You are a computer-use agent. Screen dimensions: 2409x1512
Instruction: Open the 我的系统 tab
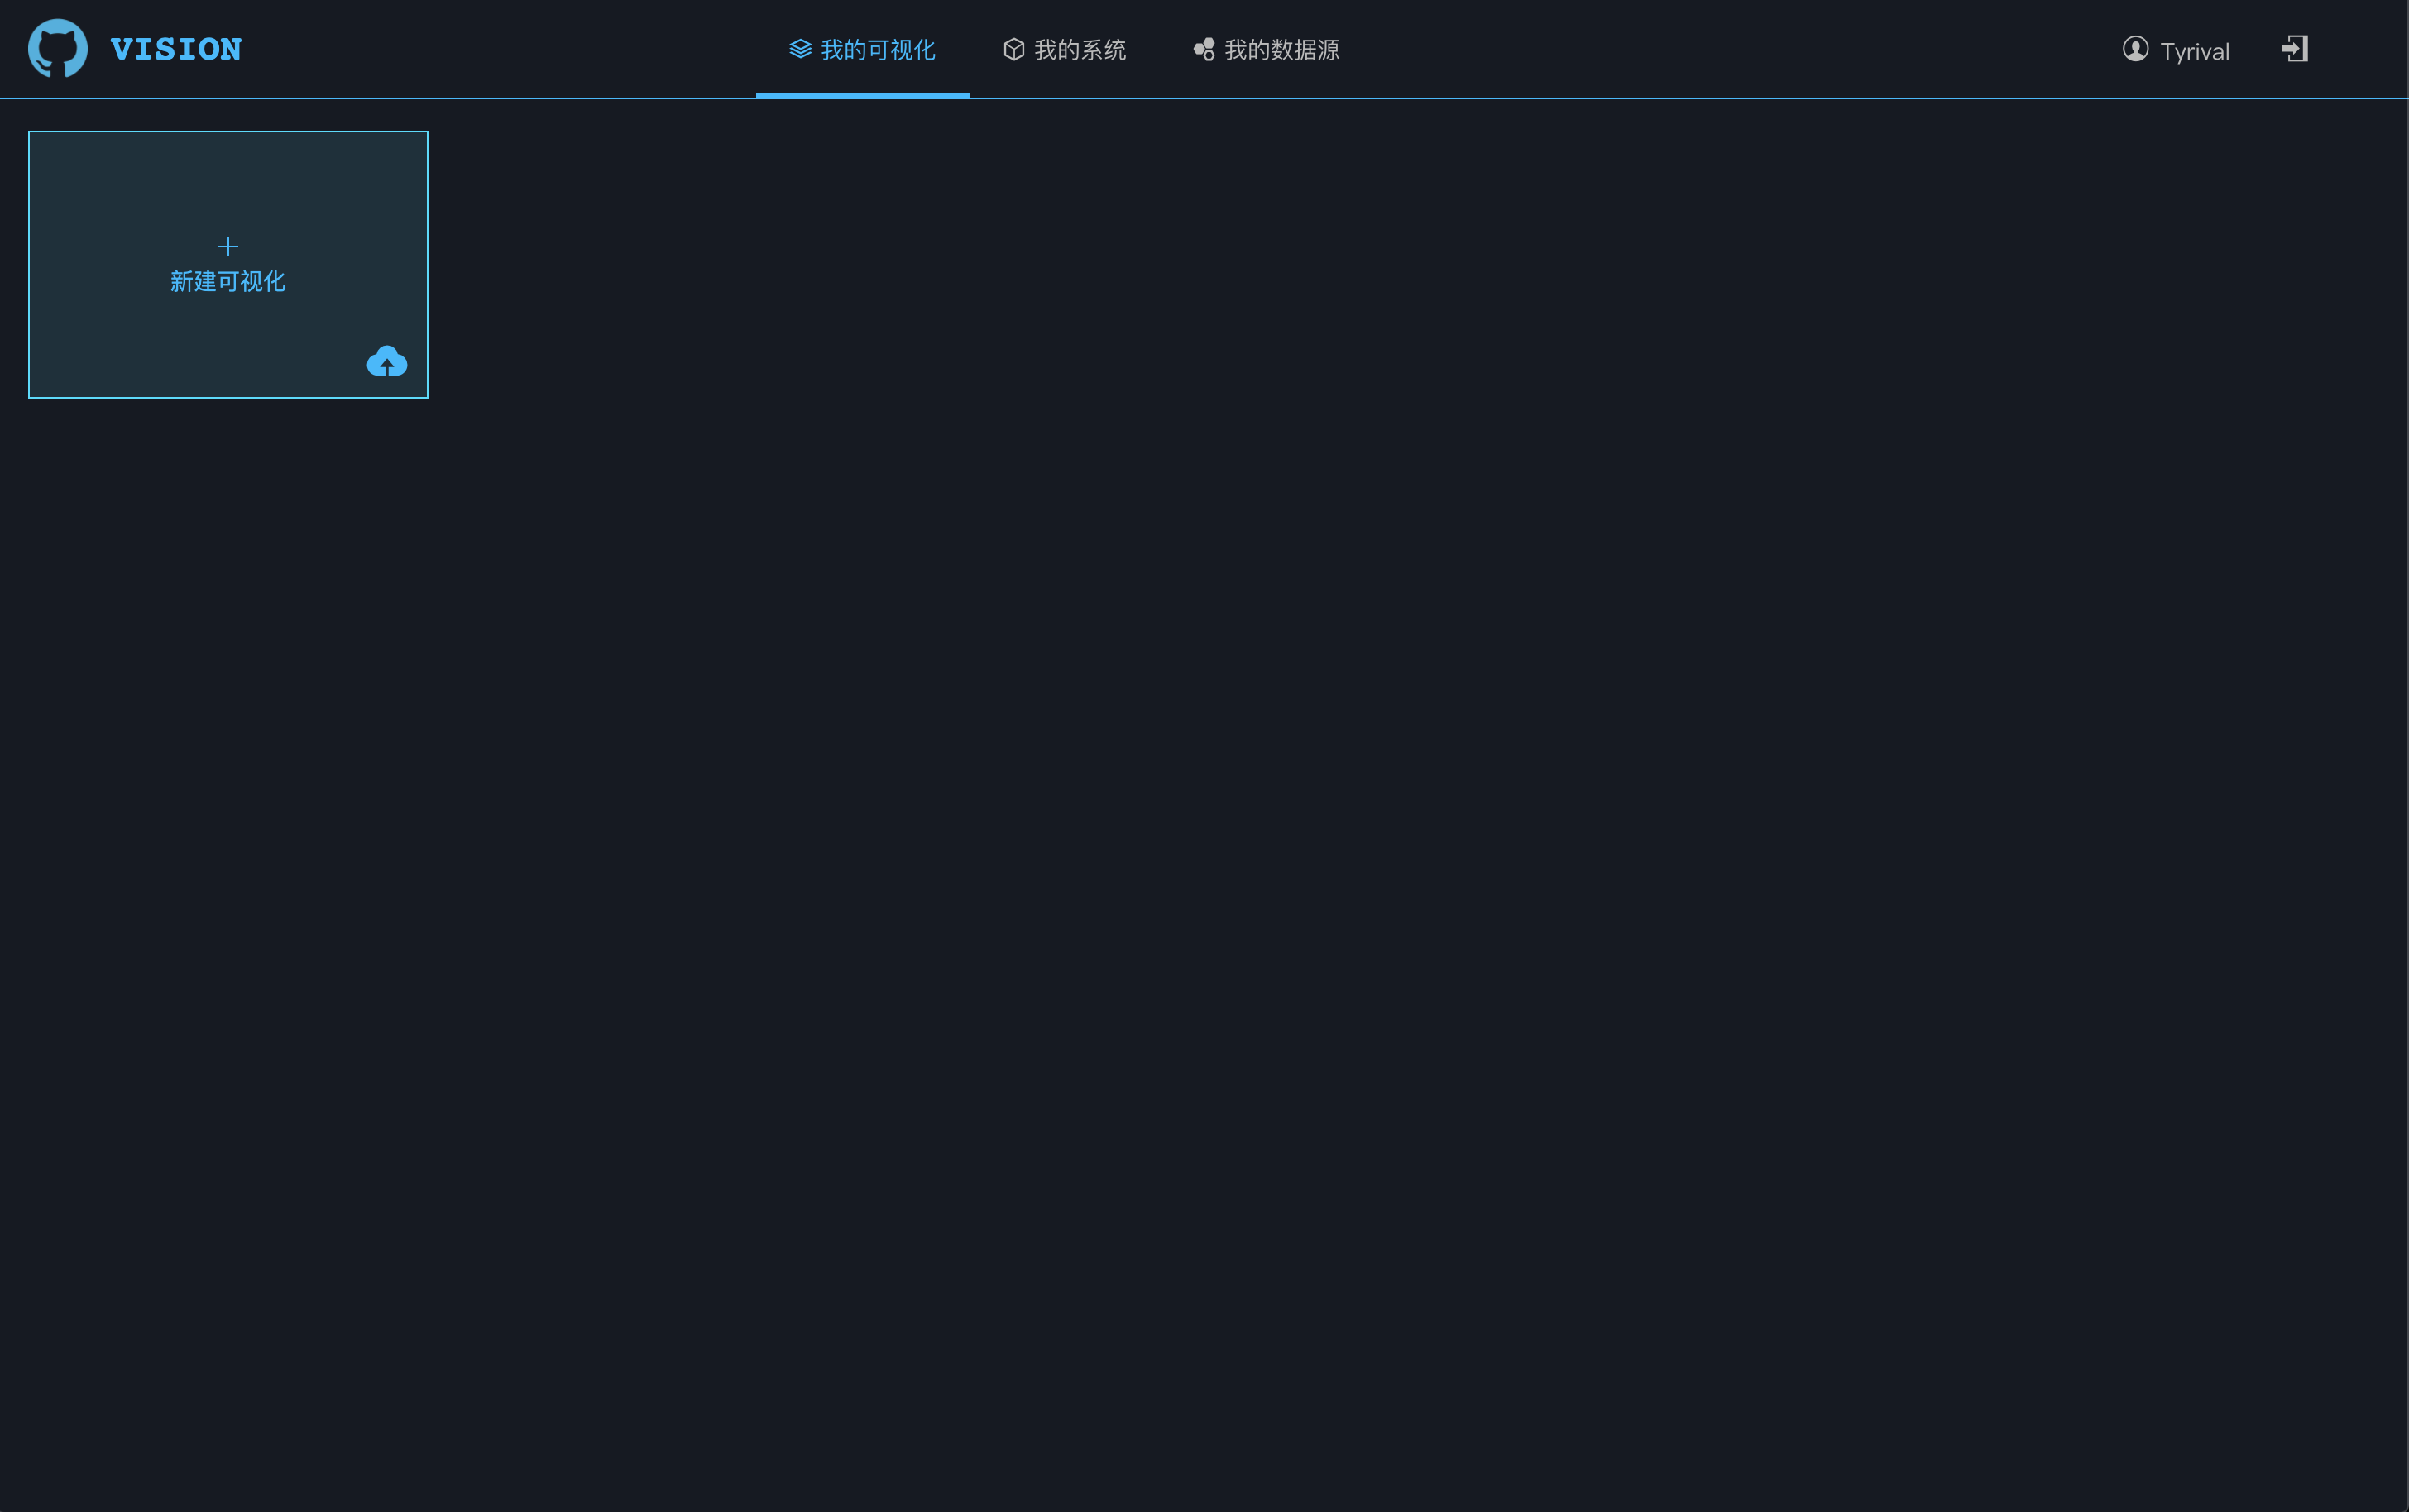pos(1079,50)
